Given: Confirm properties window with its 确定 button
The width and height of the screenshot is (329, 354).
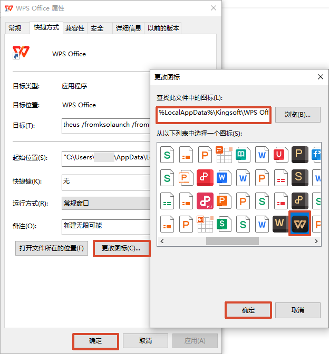Looking at the screenshot, I should point(95,341).
